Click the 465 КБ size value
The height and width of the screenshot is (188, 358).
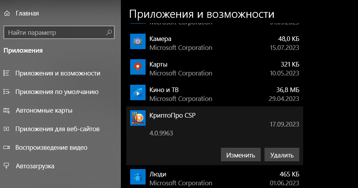[x=289, y=174]
